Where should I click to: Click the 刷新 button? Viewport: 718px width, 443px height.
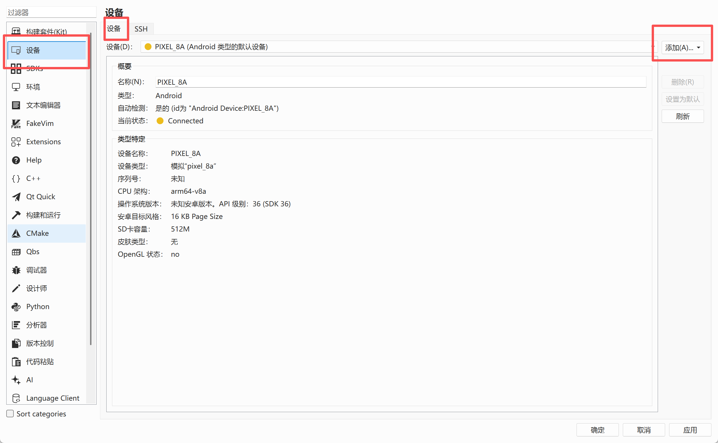(682, 116)
